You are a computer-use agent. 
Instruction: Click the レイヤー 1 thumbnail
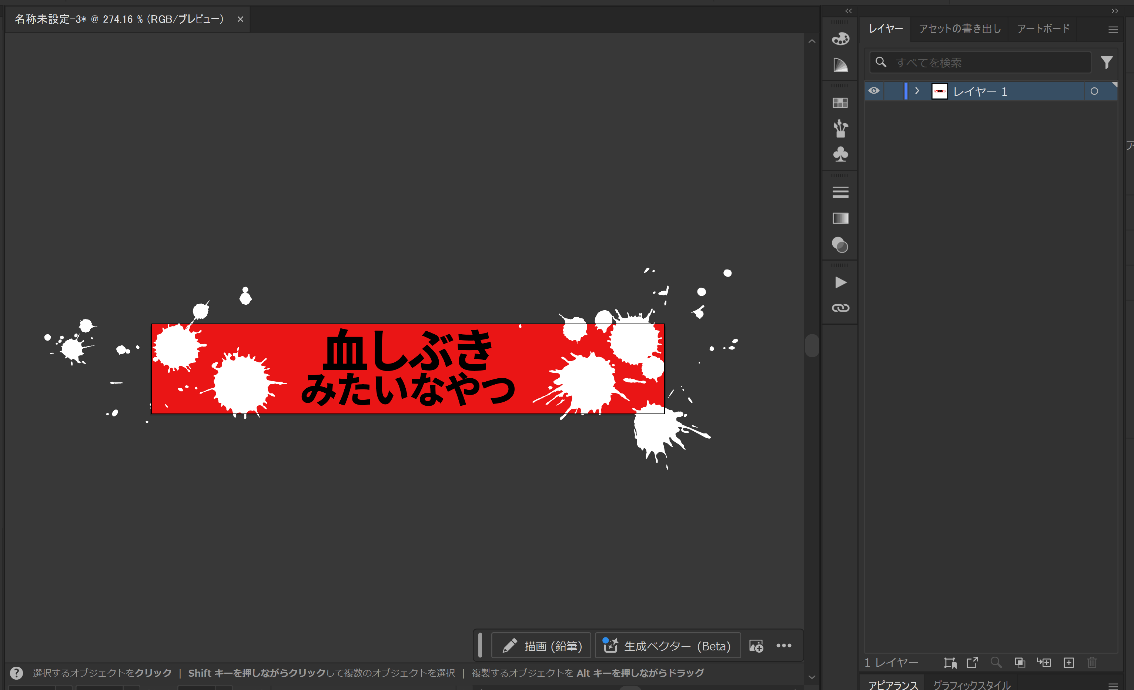[939, 91]
